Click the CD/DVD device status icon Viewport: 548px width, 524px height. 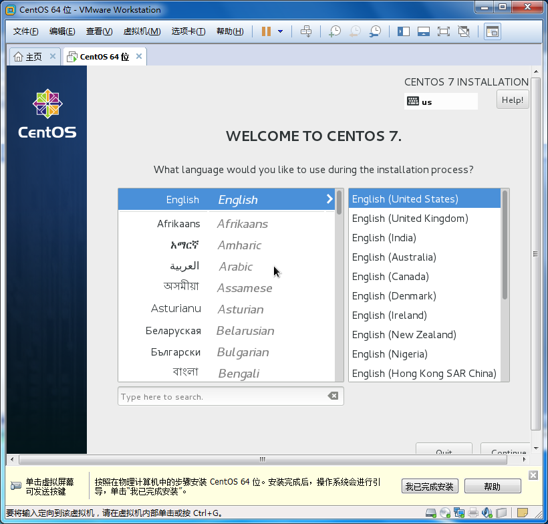(446, 513)
